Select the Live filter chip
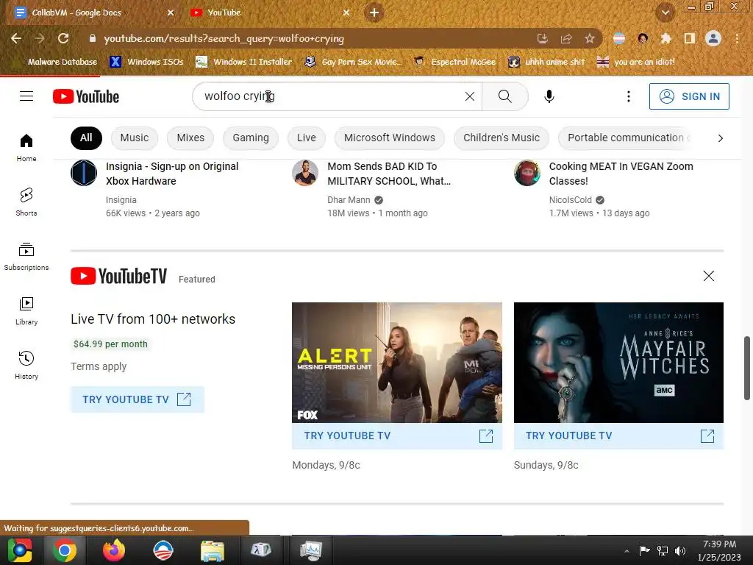Image resolution: width=753 pixels, height=565 pixels. pos(307,138)
